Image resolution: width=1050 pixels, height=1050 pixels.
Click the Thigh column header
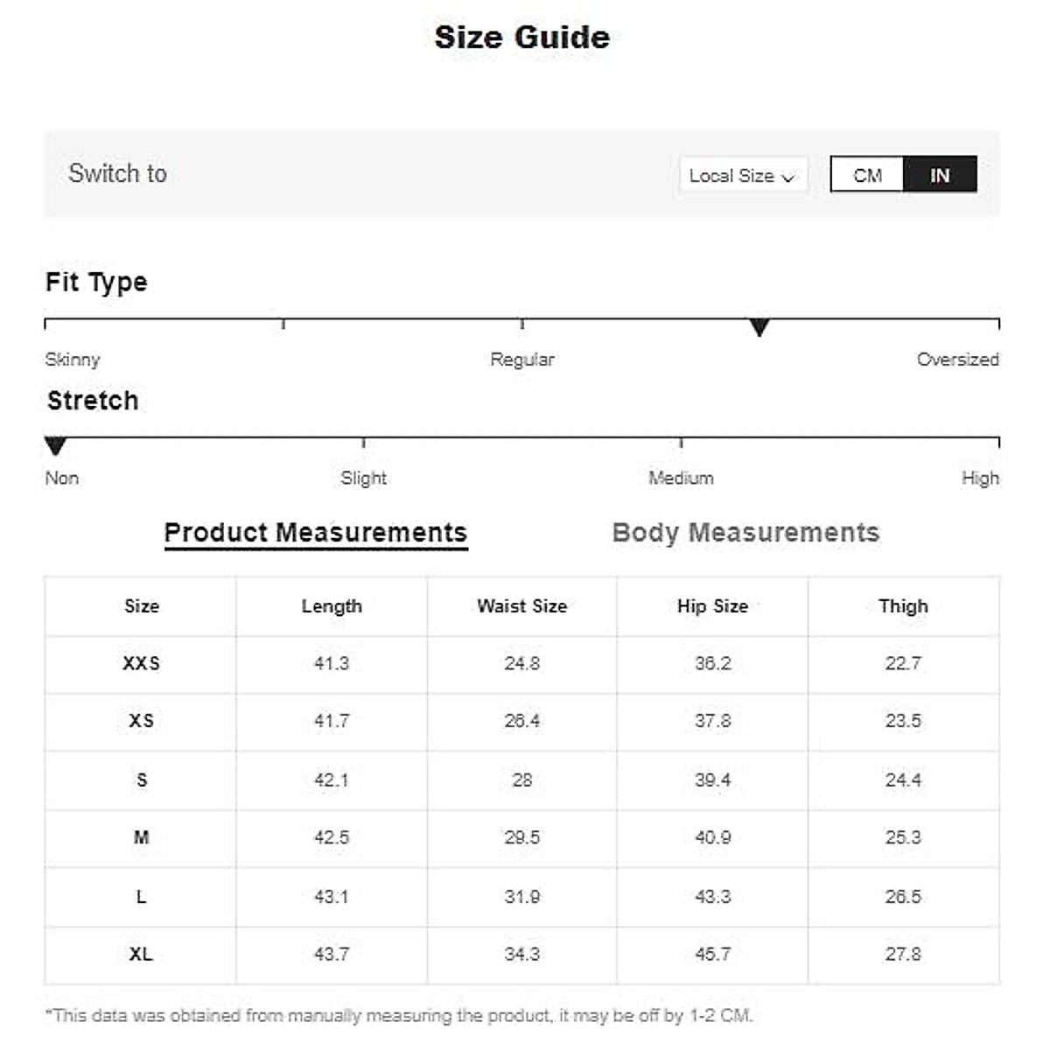[x=903, y=606]
